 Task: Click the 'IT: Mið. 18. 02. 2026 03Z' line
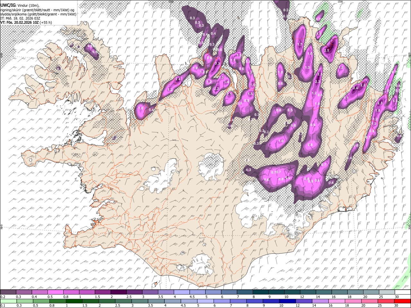(x=20, y=18)
